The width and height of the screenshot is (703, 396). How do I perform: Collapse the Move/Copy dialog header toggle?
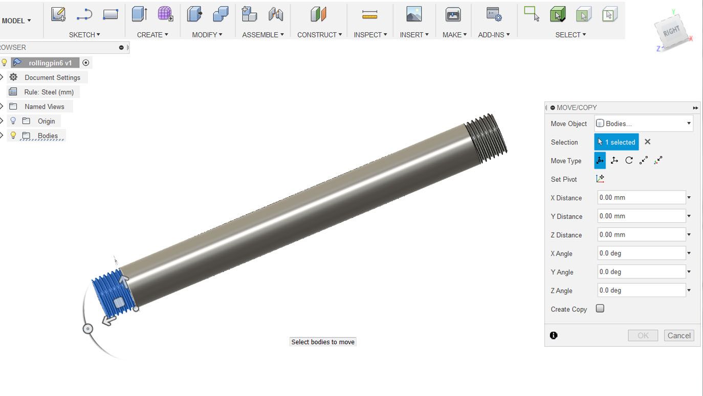[x=553, y=108]
